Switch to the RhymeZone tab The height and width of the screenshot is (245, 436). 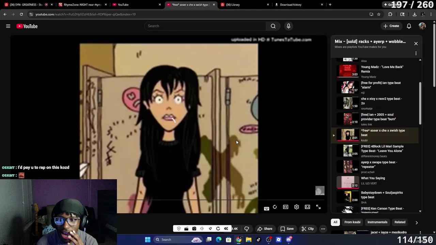(x=83, y=5)
